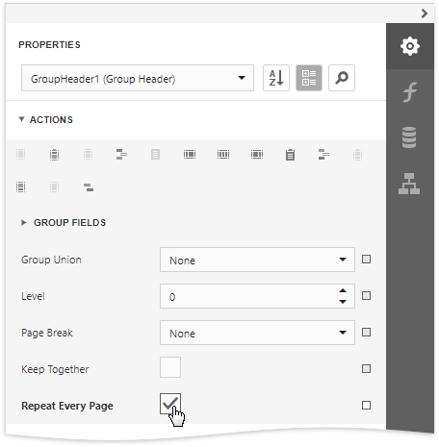Screen dimensions: 439x447
Task: Increase Level with the up arrow
Action: [x=343, y=290]
